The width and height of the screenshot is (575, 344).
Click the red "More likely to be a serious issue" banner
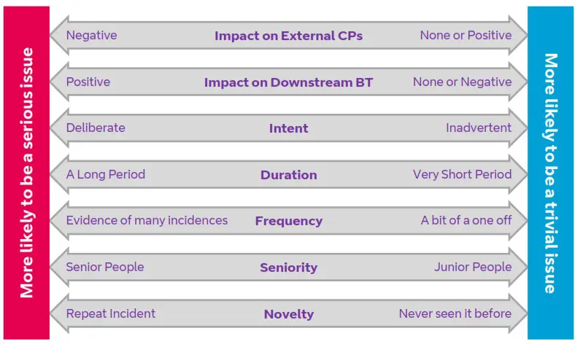point(27,173)
